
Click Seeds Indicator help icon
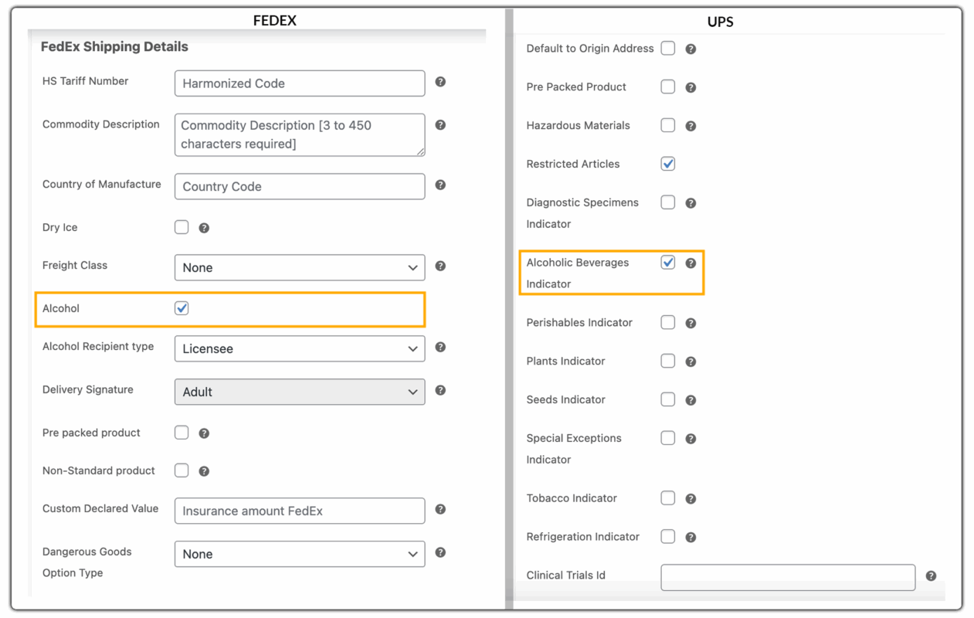(691, 400)
